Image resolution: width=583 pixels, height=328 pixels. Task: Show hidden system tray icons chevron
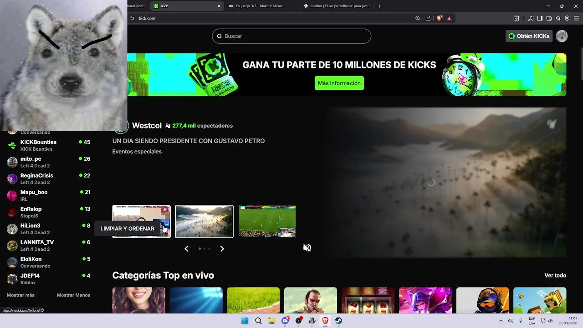pos(501,321)
